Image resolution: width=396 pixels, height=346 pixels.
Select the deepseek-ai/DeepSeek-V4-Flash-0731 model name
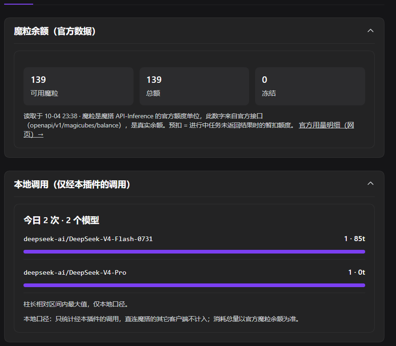[88, 239]
